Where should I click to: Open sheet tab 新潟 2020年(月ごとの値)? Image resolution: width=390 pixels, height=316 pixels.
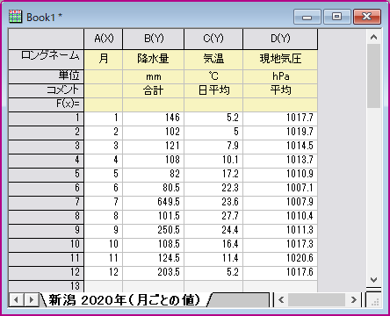coord(125,300)
